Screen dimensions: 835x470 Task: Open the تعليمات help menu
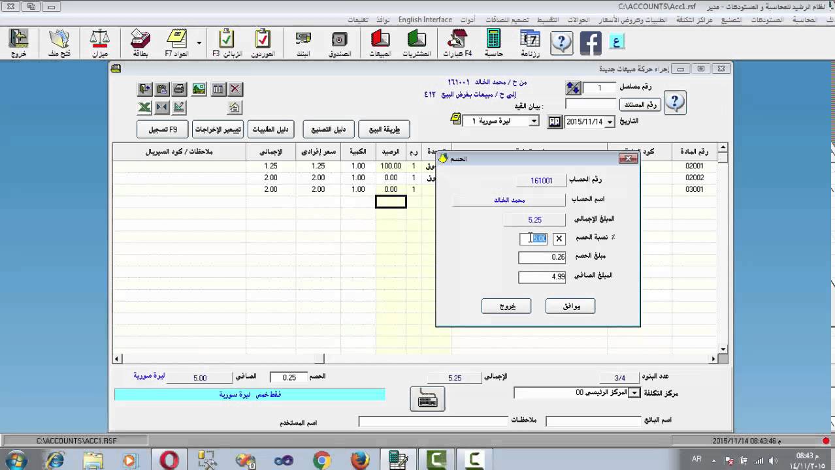358,20
